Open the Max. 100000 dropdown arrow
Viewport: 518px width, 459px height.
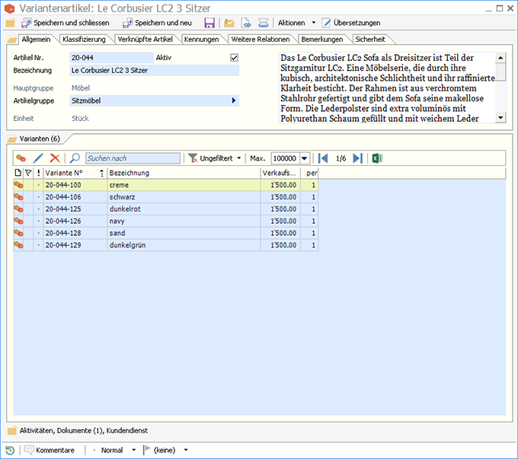(x=304, y=158)
